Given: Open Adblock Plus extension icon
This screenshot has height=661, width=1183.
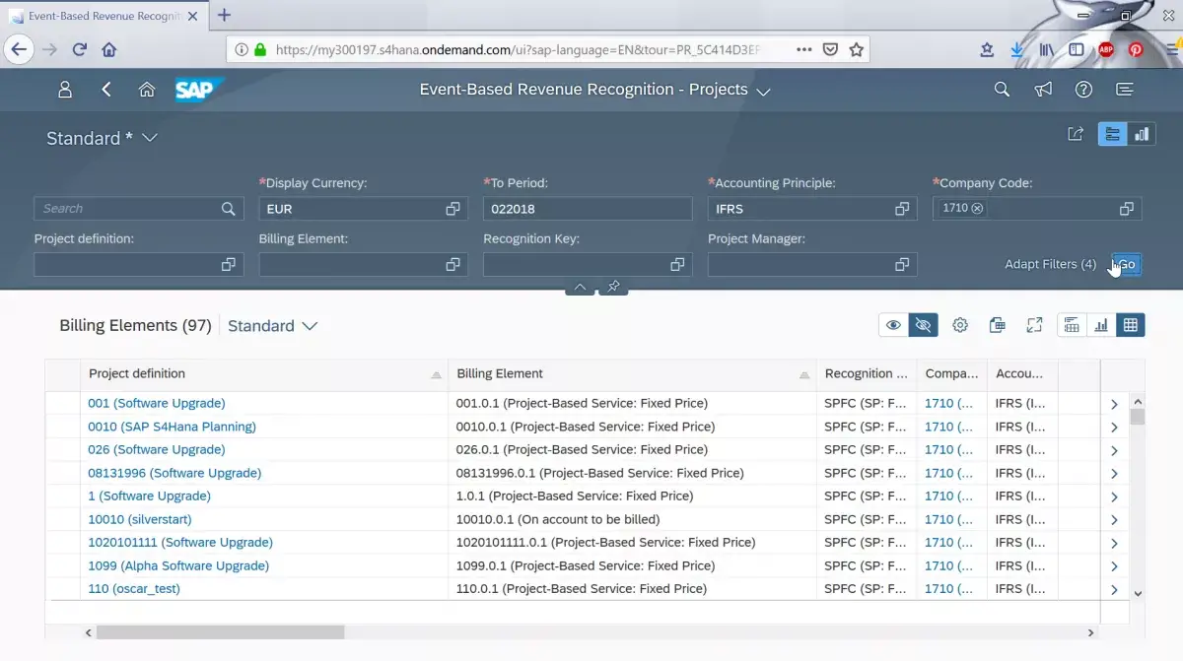Looking at the screenshot, I should pyautogui.click(x=1106, y=49).
